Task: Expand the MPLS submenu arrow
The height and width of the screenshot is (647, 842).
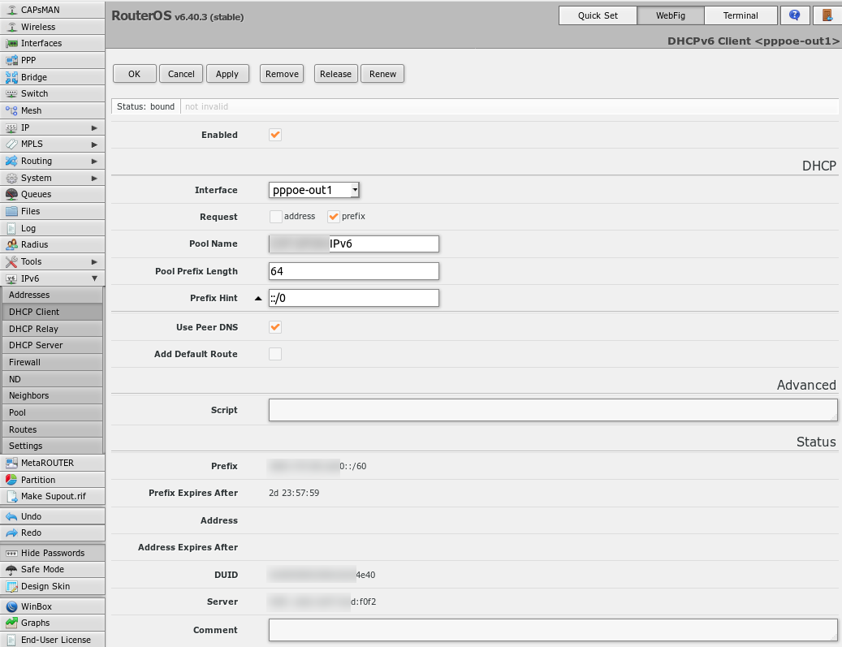Action: click(x=94, y=144)
